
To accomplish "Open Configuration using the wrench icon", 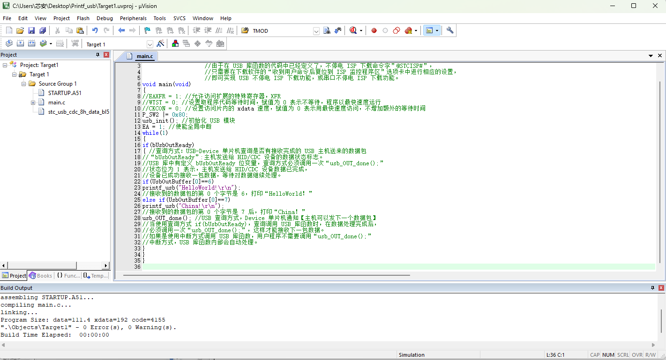I will click(450, 30).
